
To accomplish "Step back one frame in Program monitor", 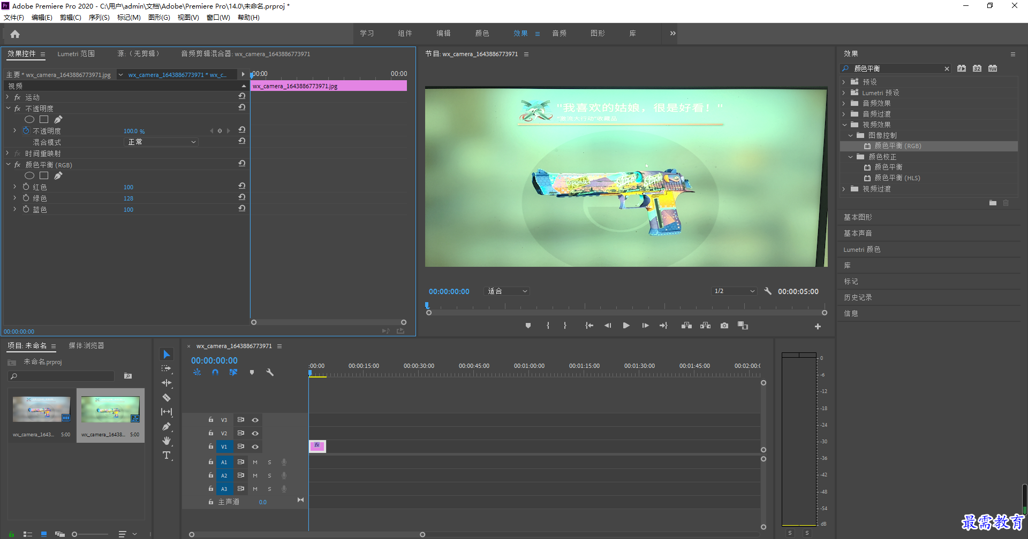I will click(x=608, y=326).
